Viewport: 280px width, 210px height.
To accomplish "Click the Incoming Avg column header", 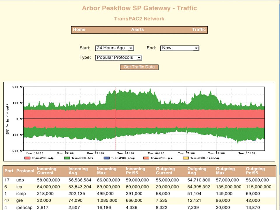I will point(78,171).
